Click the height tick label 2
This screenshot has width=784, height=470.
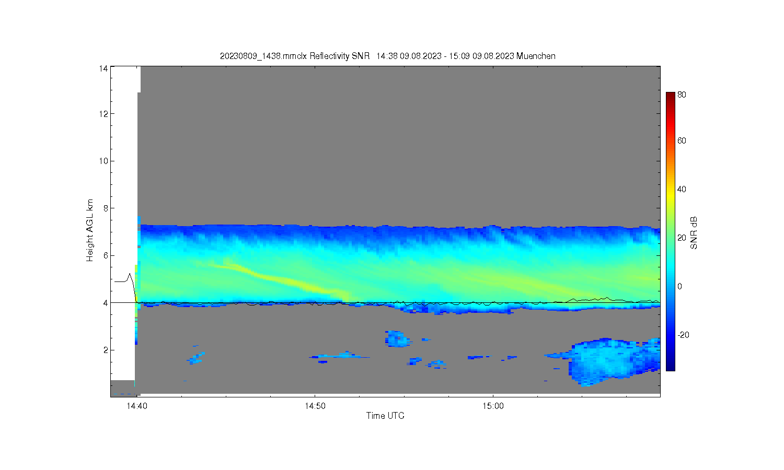pyautogui.click(x=106, y=350)
